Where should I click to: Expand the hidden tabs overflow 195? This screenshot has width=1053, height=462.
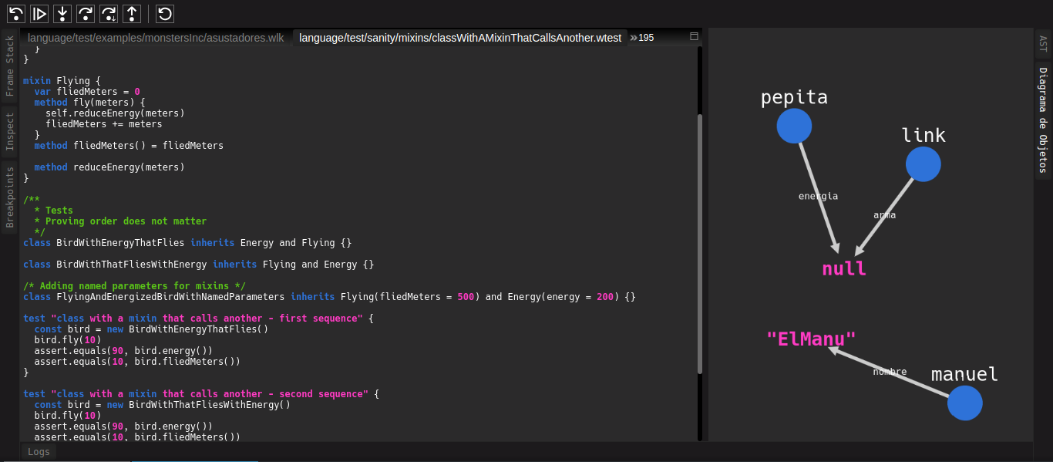(x=642, y=38)
